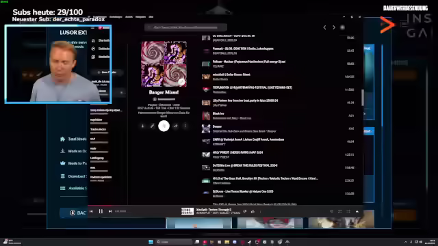This screenshot has height=246, width=438.
Task: Pause playback in the bottom player bar
Action: pos(101,211)
